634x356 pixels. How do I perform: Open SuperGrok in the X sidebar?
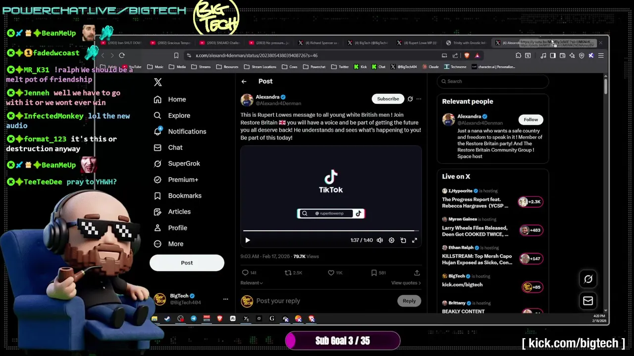[177, 164]
